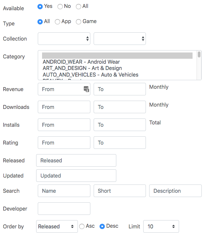
Task: Focus the Rating 'From' field
Action: coord(64,143)
